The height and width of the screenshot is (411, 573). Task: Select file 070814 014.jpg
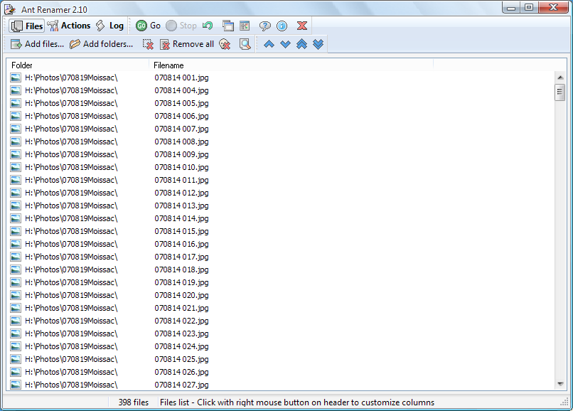point(181,218)
